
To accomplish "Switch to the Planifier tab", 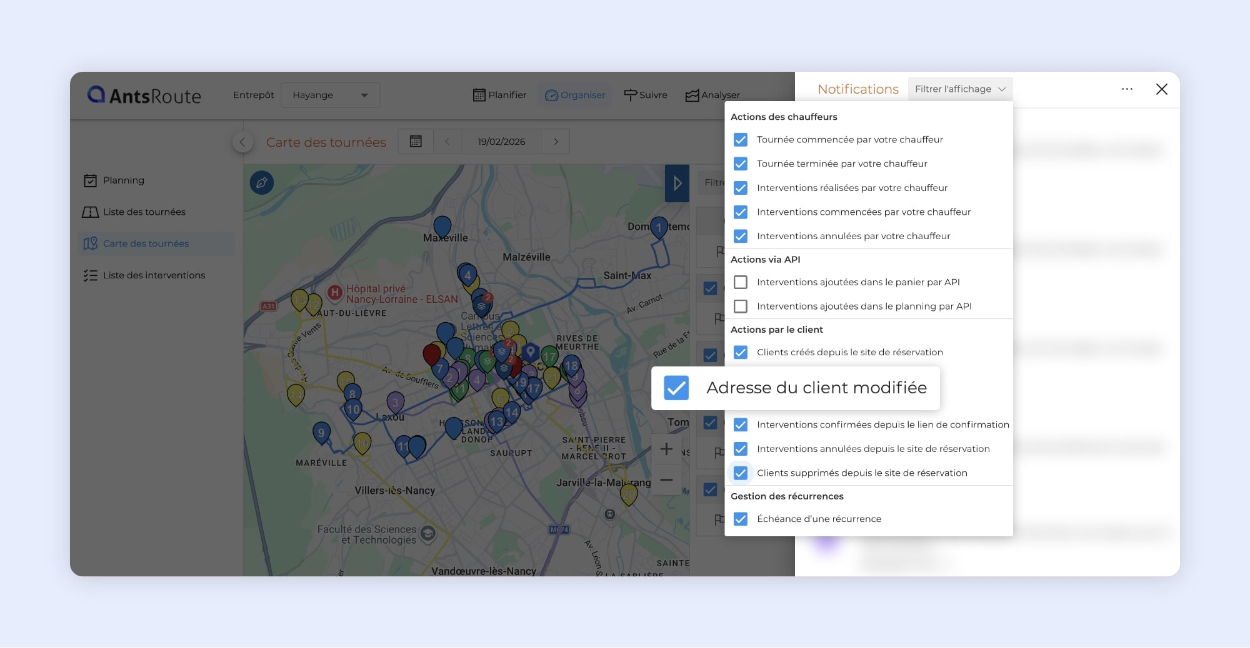I will 499,95.
